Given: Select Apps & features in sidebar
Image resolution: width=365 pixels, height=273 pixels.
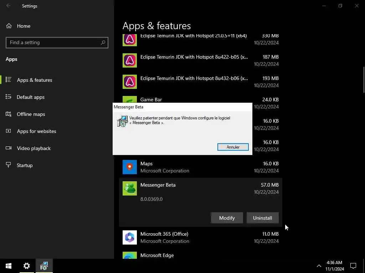Looking at the screenshot, I should pos(35,80).
